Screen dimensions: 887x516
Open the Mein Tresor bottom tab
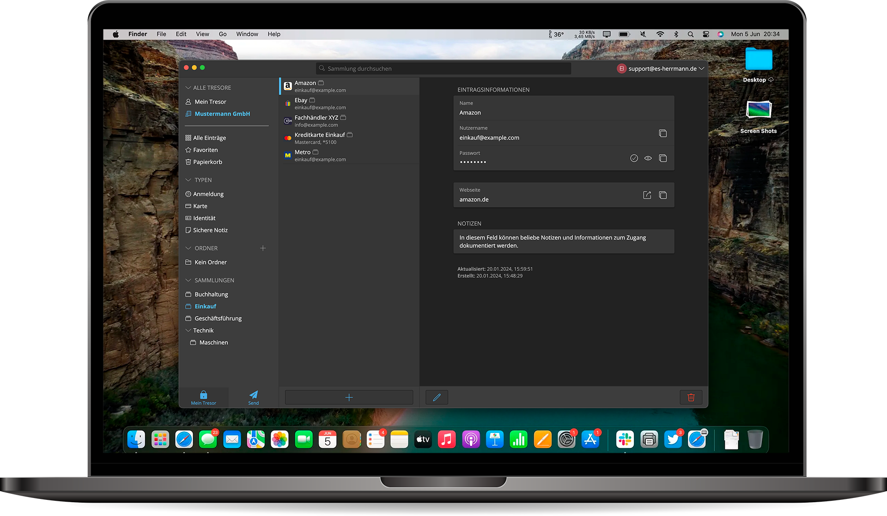click(203, 398)
